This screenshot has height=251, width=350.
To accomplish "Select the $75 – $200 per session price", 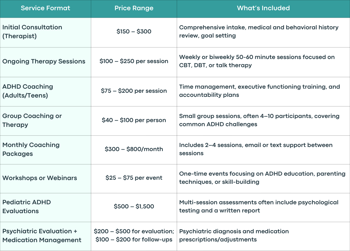I will 134,91.
